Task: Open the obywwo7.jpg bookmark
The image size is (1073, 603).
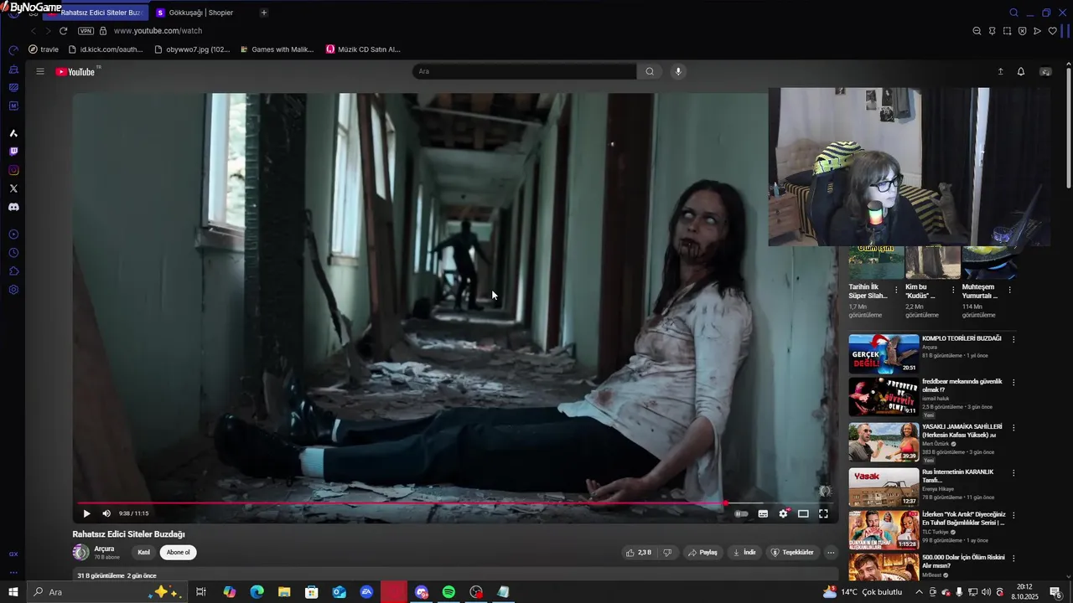Action: 192,49
